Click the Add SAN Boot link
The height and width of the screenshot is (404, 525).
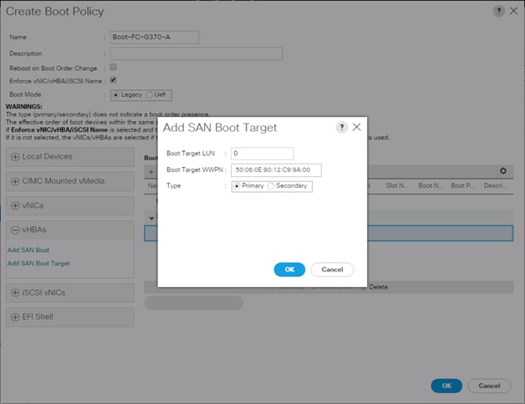[x=28, y=250]
